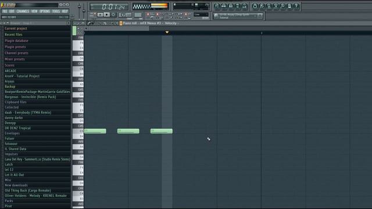The height and width of the screenshot is (209, 372).
Task: Click the playhead marker on the timeline
Action: coord(167,33)
